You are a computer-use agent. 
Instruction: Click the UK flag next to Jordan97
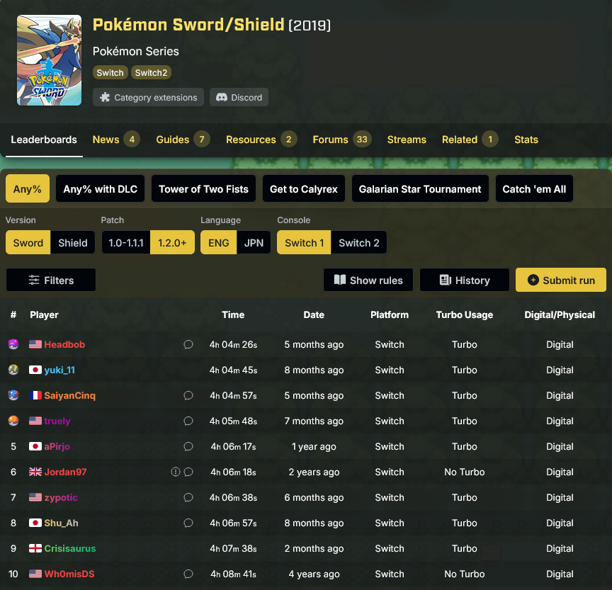[35, 472]
